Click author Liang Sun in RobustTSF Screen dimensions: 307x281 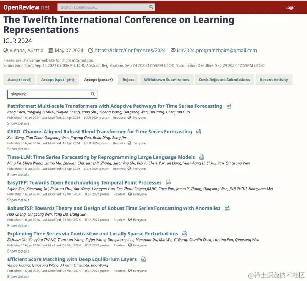point(78,214)
